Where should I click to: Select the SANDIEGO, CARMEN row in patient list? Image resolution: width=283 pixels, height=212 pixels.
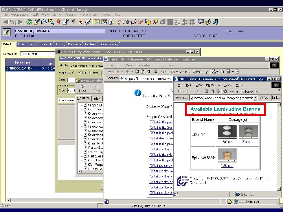(30, 68)
